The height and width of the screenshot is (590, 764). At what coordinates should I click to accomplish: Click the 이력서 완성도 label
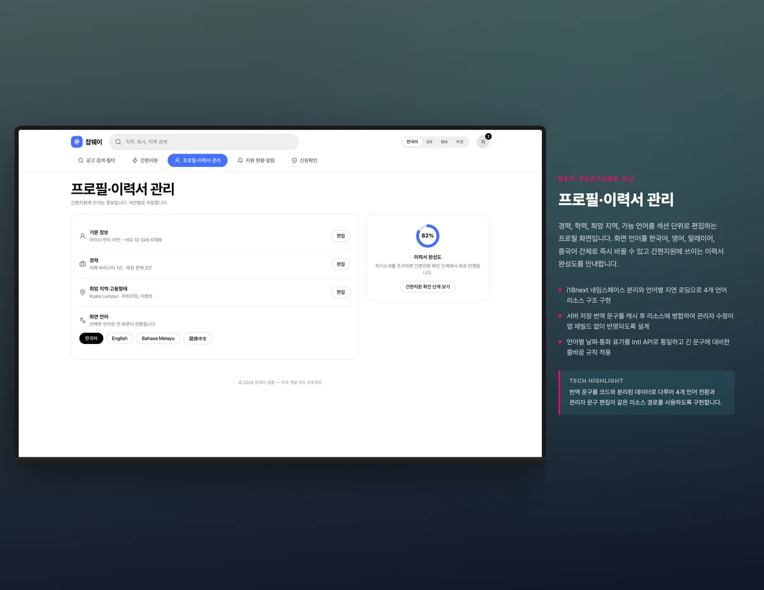[x=428, y=257]
